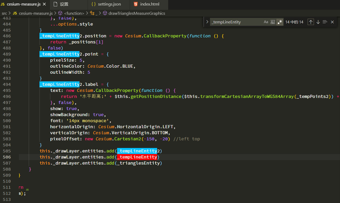Click the _tempLineEntity search input field
The width and height of the screenshot is (340, 203).
click(x=236, y=22)
